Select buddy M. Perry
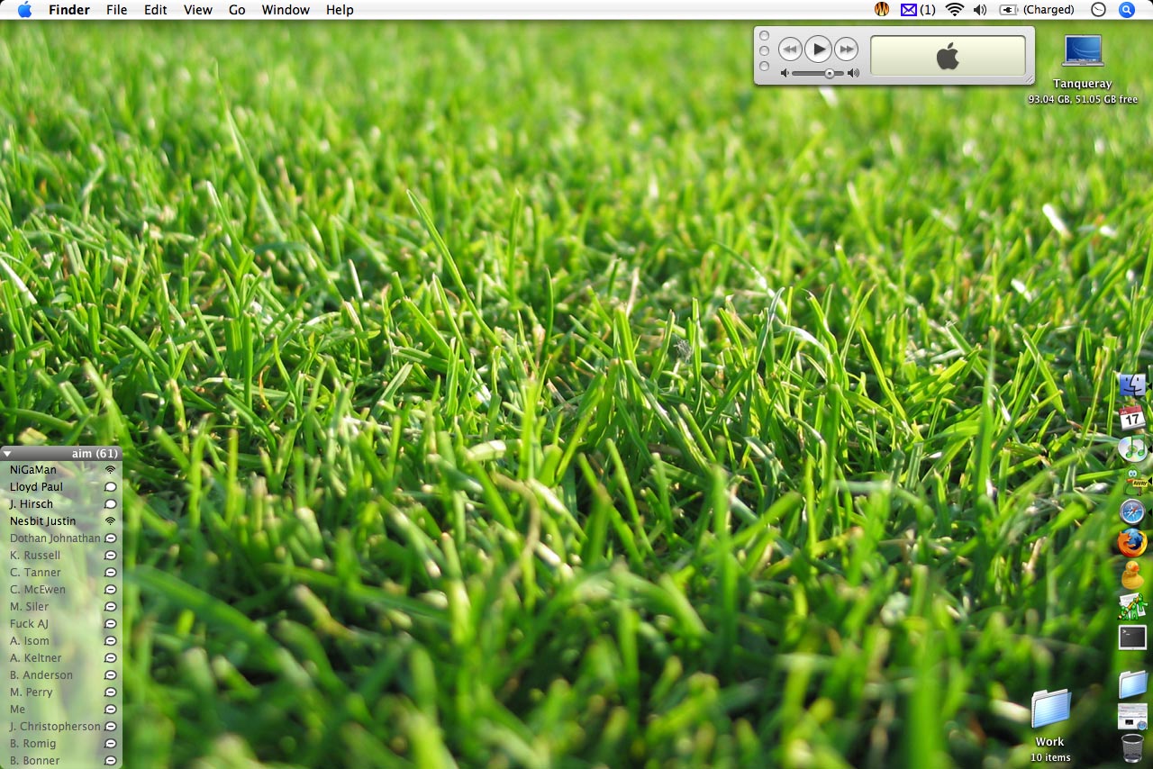This screenshot has height=769, width=1153. (x=61, y=692)
